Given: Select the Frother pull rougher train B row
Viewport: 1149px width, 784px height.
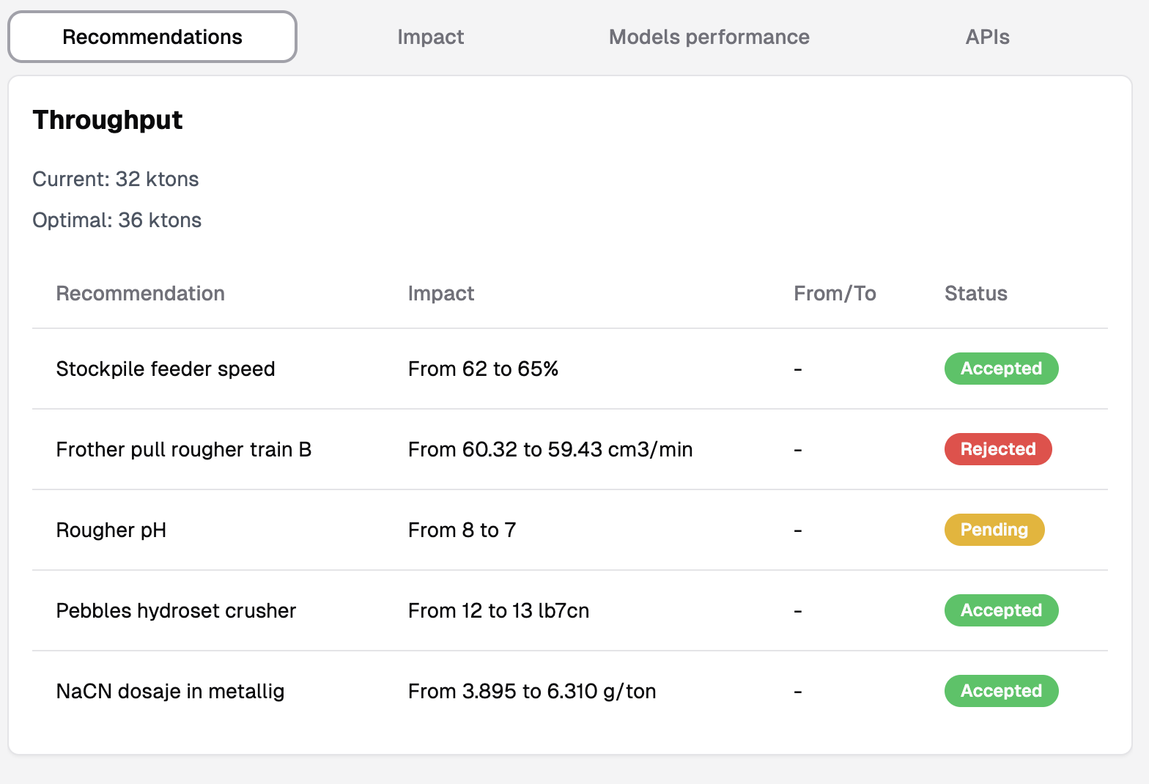Looking at the screenshot, I should tap(184, 449).
